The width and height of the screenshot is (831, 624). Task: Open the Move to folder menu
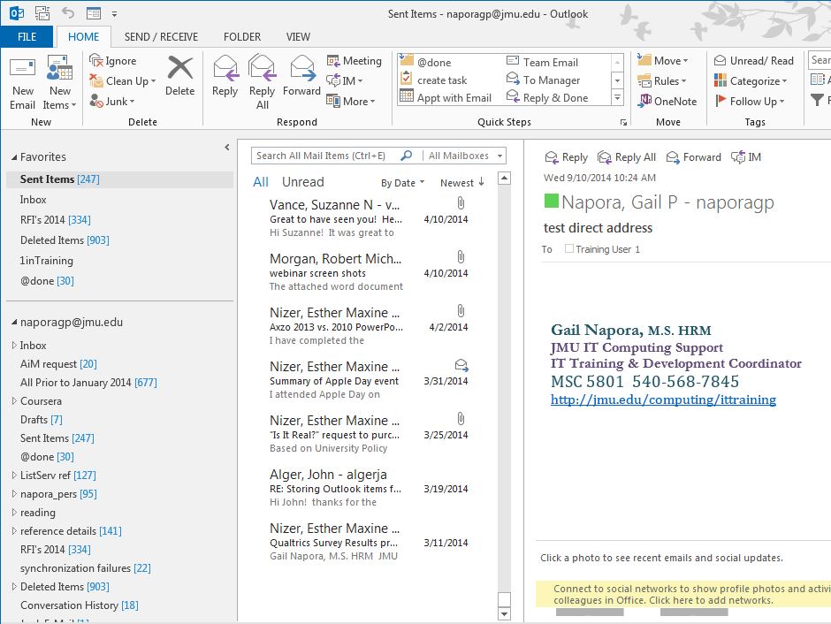coord(662,61)
